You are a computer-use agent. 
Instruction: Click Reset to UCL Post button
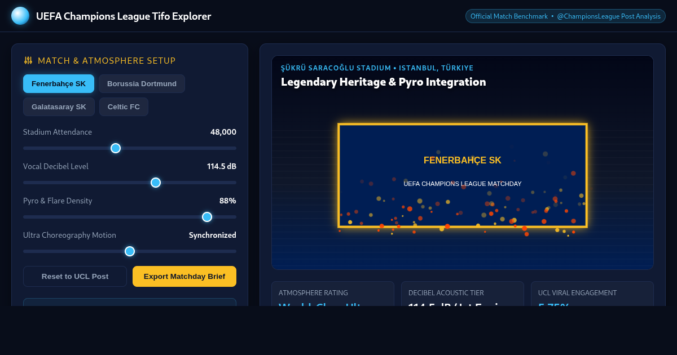click(75, 276)
